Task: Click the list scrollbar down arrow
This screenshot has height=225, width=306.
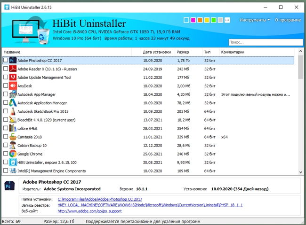Action: click(x=300, y=172)
